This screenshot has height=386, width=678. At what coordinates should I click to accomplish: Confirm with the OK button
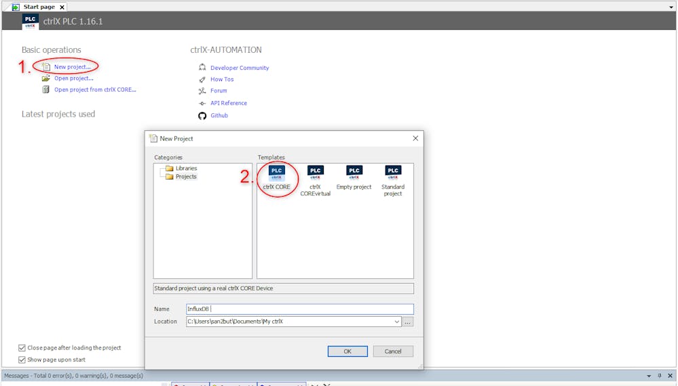(x=347, y=351)
